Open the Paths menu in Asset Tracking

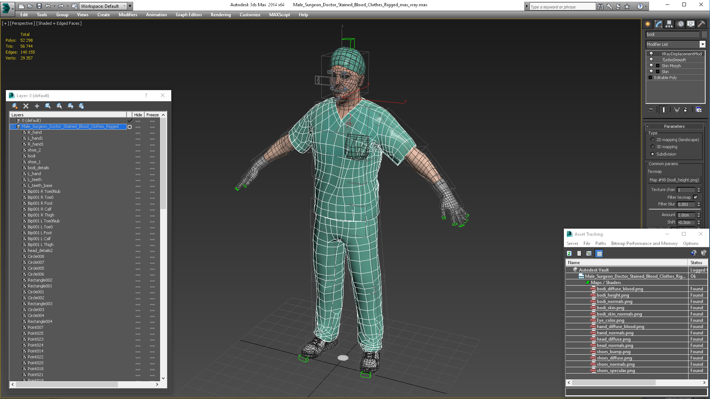tap(601, 243)
